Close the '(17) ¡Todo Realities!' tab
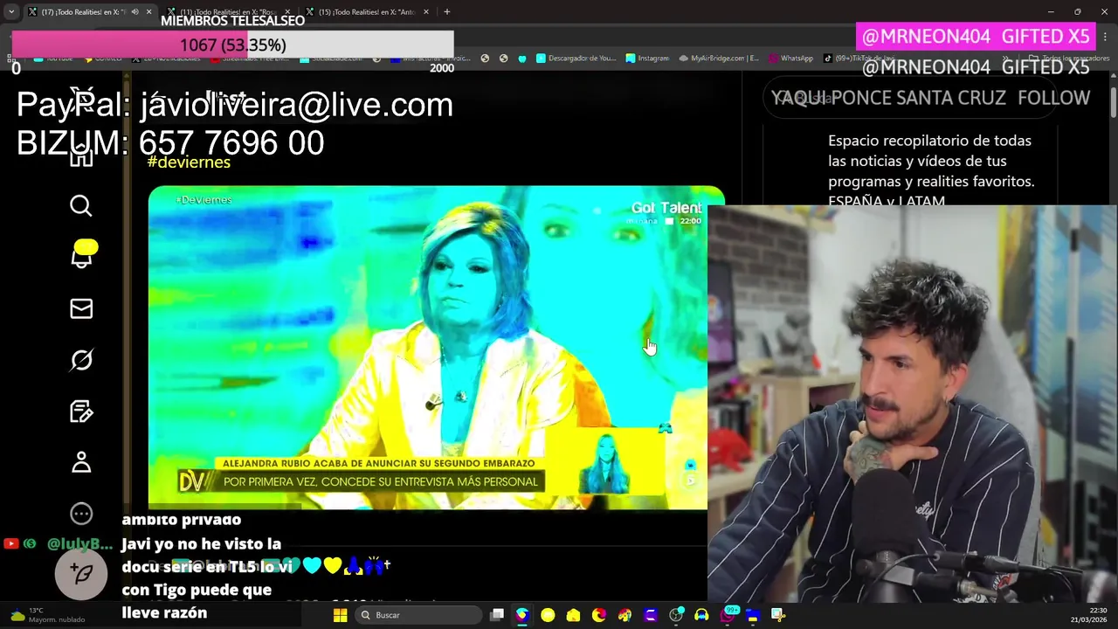 149,12
